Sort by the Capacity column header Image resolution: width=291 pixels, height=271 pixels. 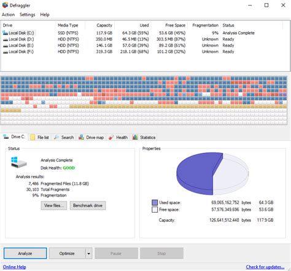click(100, 25)
